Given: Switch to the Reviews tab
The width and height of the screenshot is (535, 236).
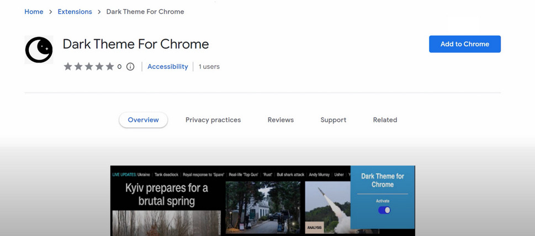Looking at the screenshot, I should point(280,120).
